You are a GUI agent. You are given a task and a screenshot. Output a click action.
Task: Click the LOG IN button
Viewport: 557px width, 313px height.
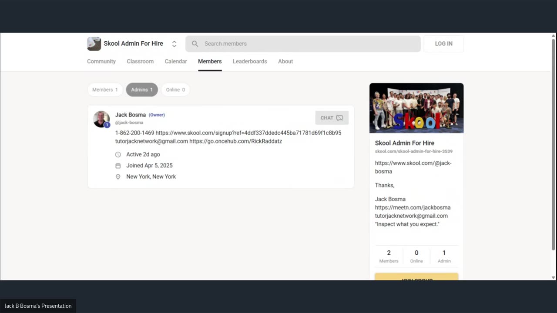point(443,43)
